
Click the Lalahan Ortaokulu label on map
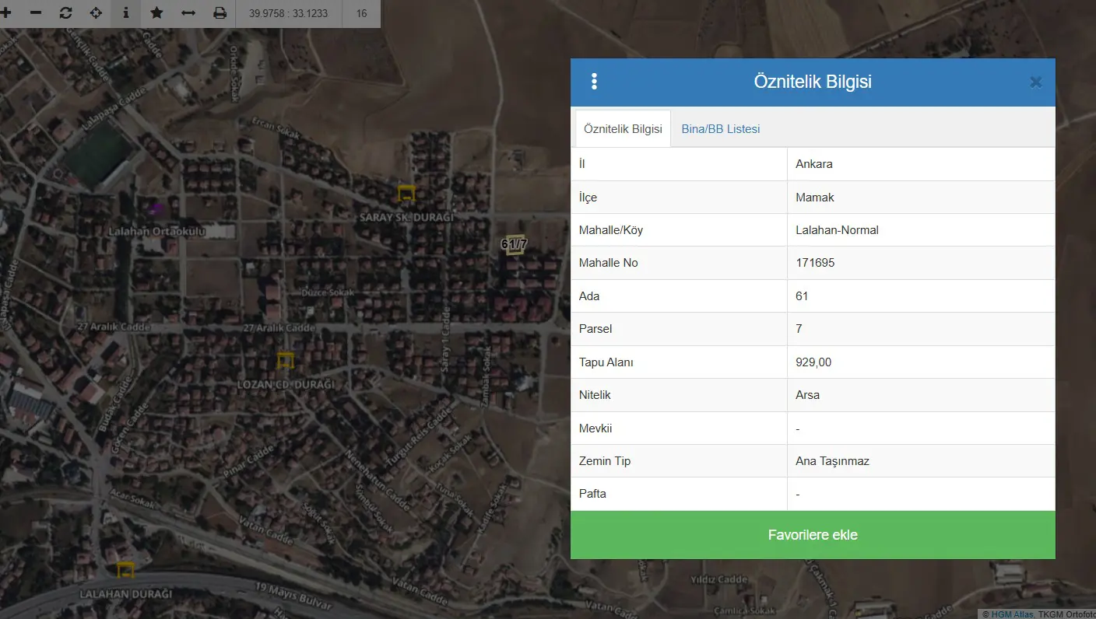tap(157, 231)
